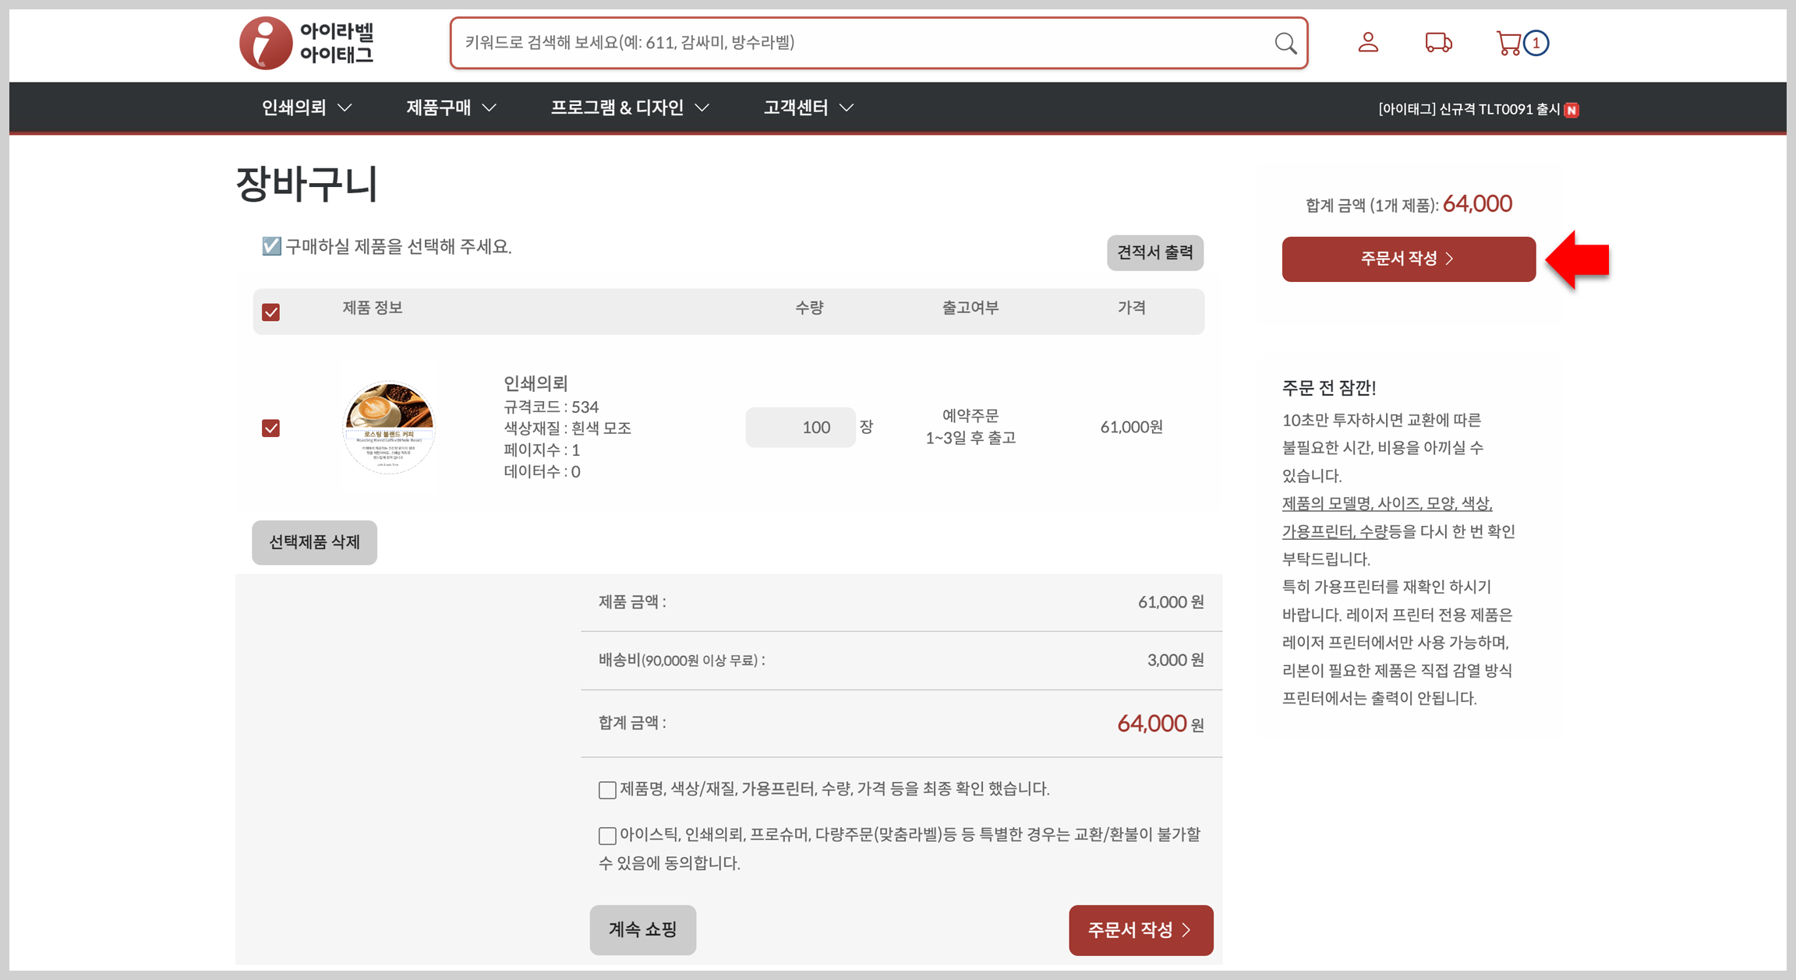1796x980 pixels.
Task: Open the user account icon
Action: [x=1368, y=42]
